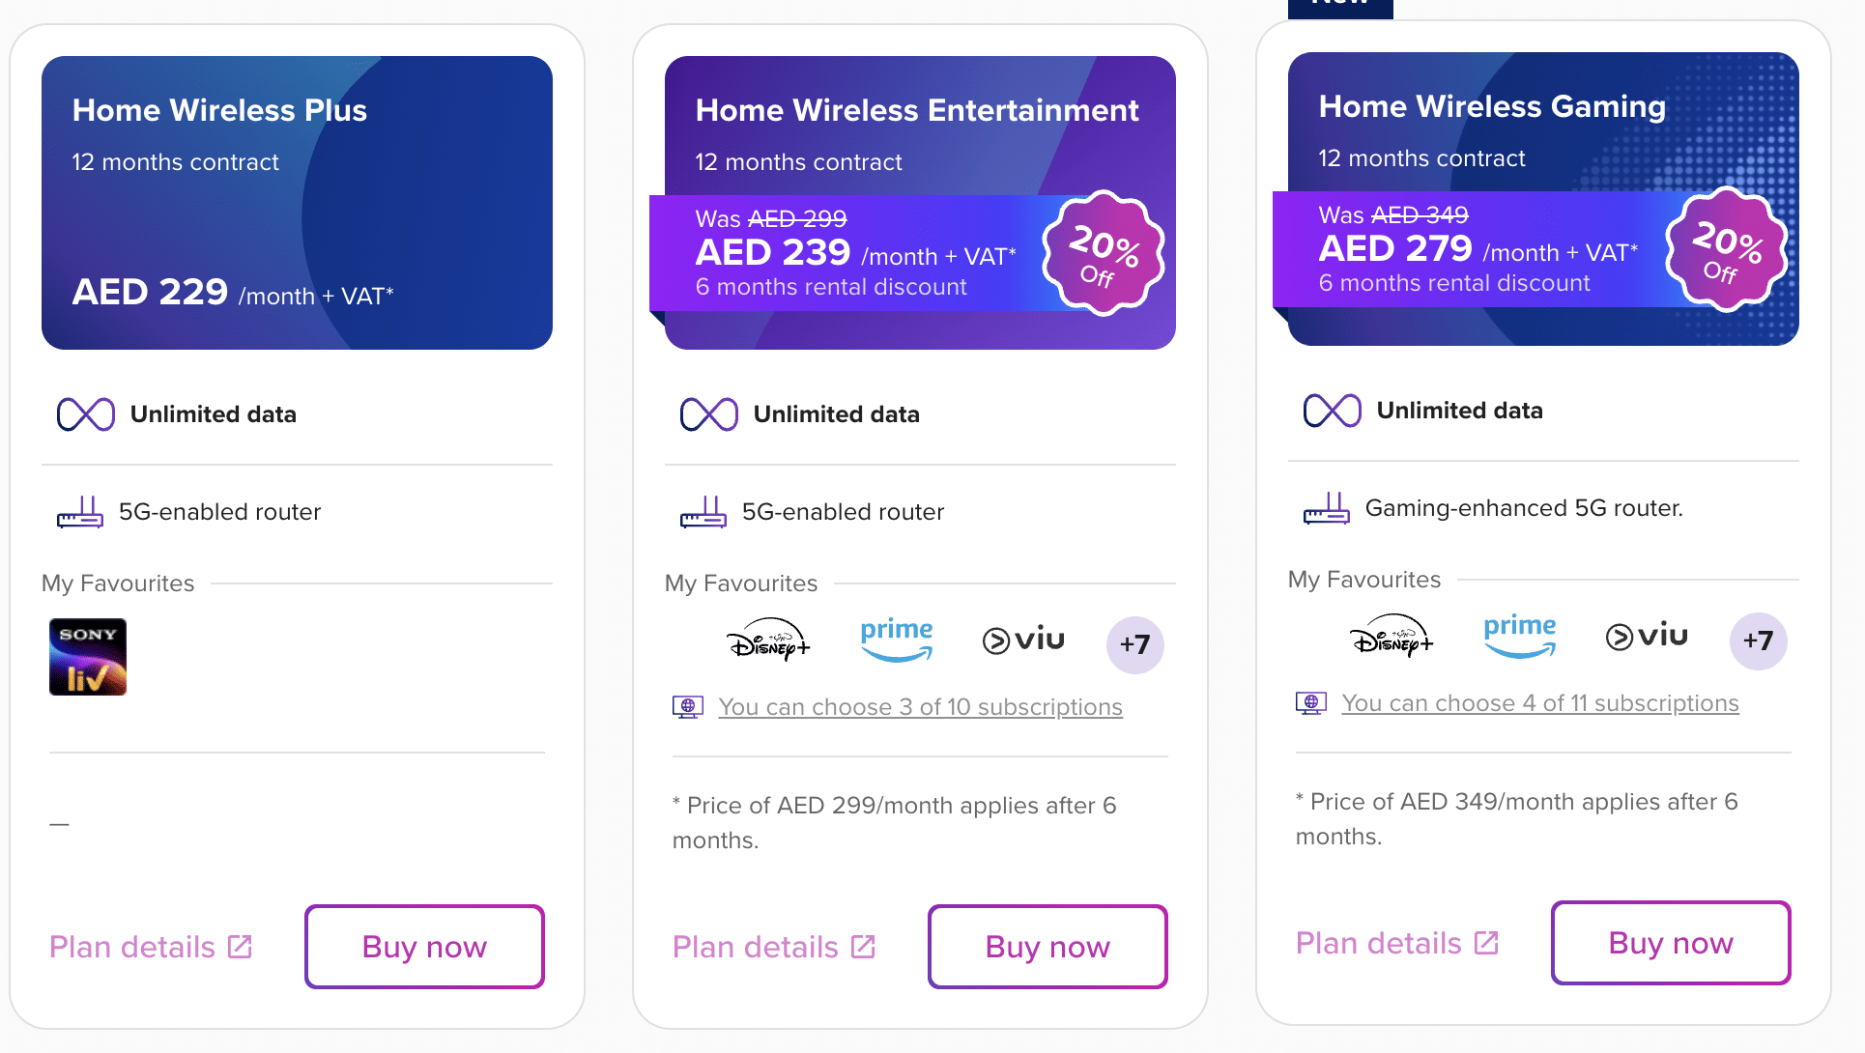Image resolution: width=1865 pixels, height=1053 pixels.
Task: Open 'choose 4 of 11 subscriptions' link
Action: (1539, 703)
